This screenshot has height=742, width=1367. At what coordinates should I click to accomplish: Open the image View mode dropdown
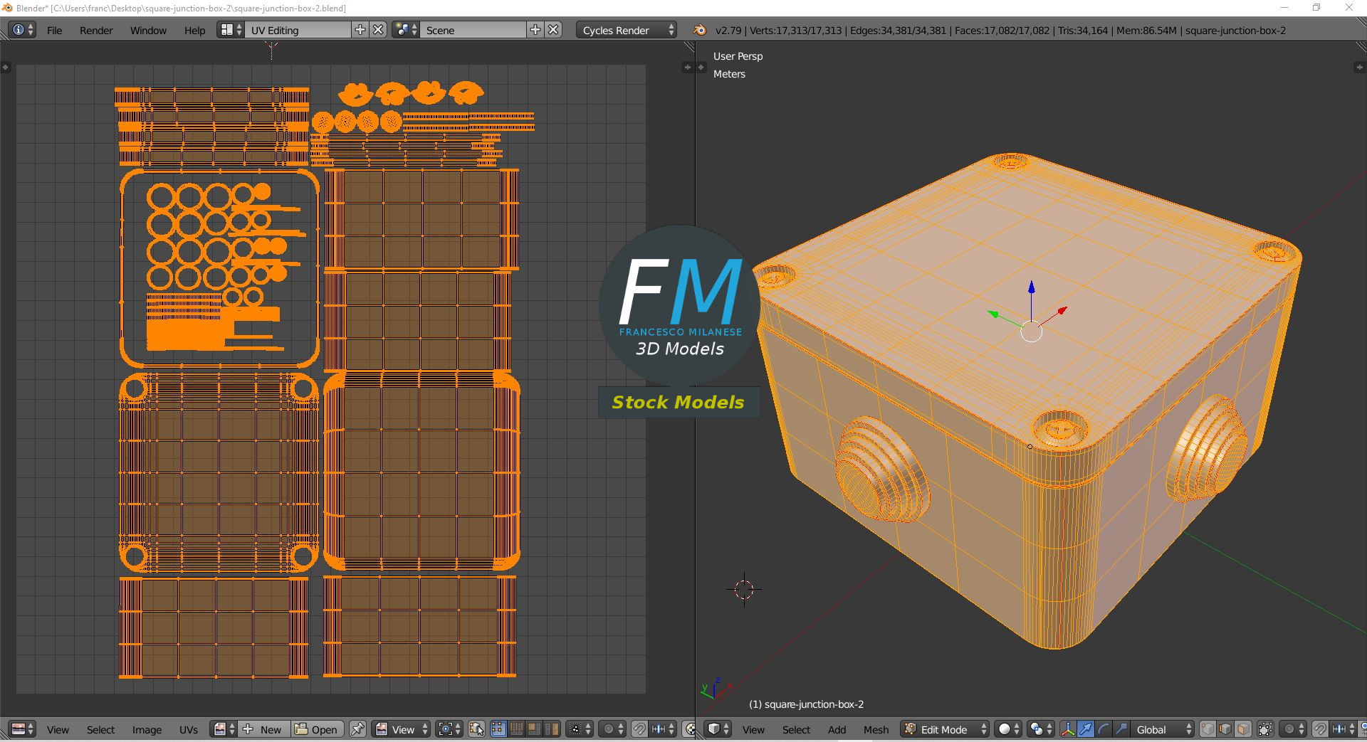[402, 729]
